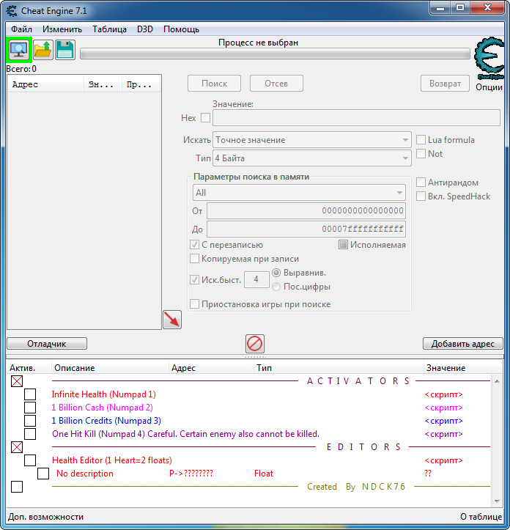Image resolution: width=510 pixels, height=530 pixels.
Task: Open the Тип value type dropdown
Action: click(311, 158)
